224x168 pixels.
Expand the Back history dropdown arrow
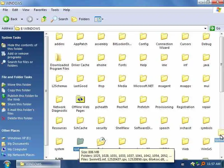pos(22,19)
